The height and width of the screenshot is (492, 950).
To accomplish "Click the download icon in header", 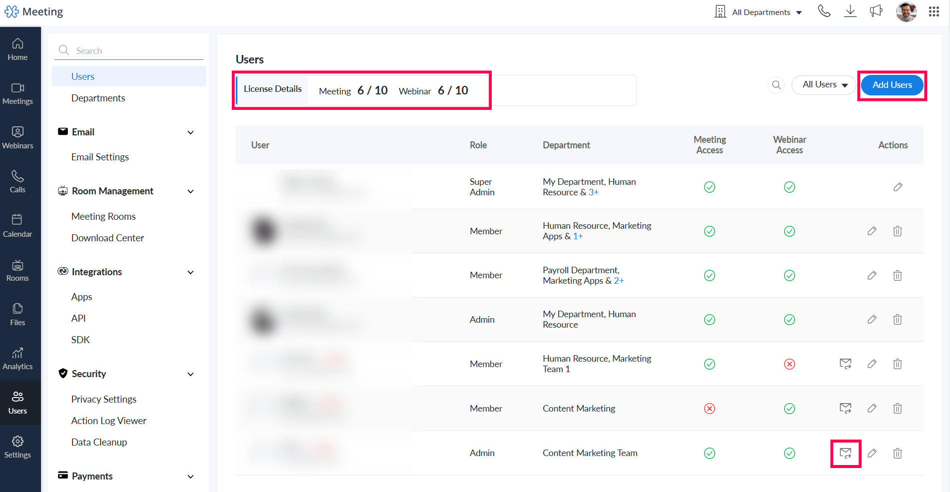I will pos(850,11).
